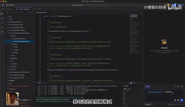Select first terminal tab in bottom panel

(39, 83)
